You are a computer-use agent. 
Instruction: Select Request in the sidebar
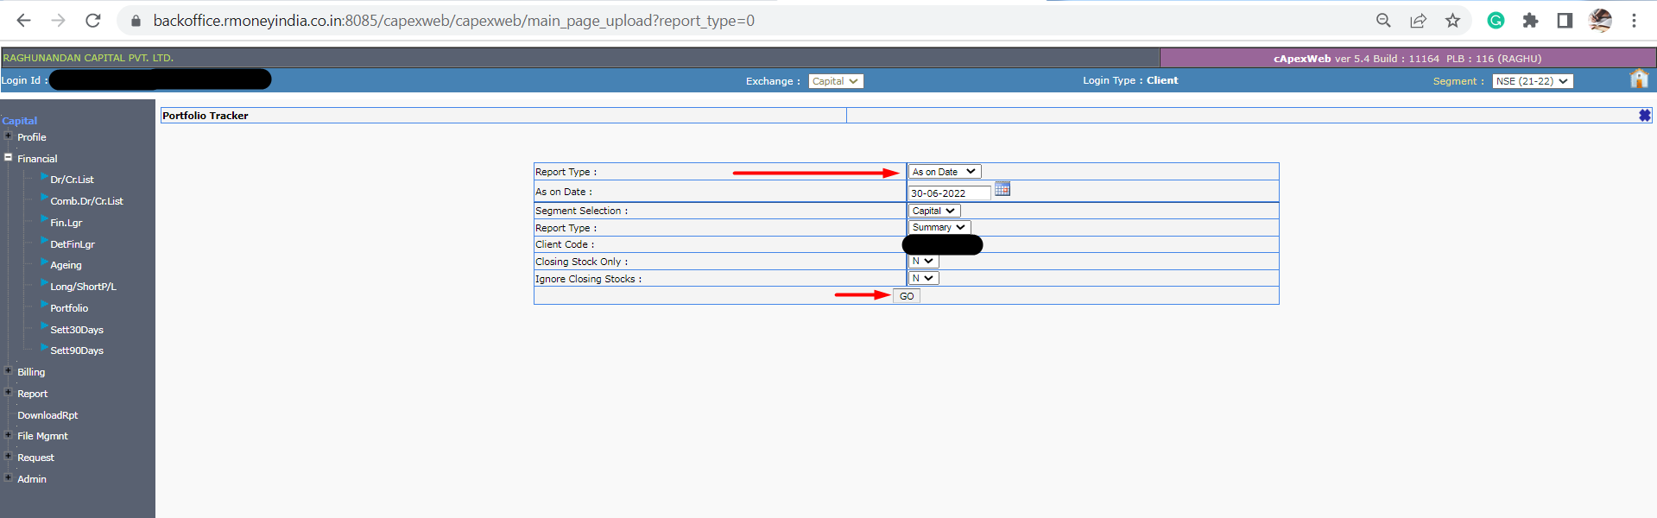pyautogui.click(x=35, y=458)
